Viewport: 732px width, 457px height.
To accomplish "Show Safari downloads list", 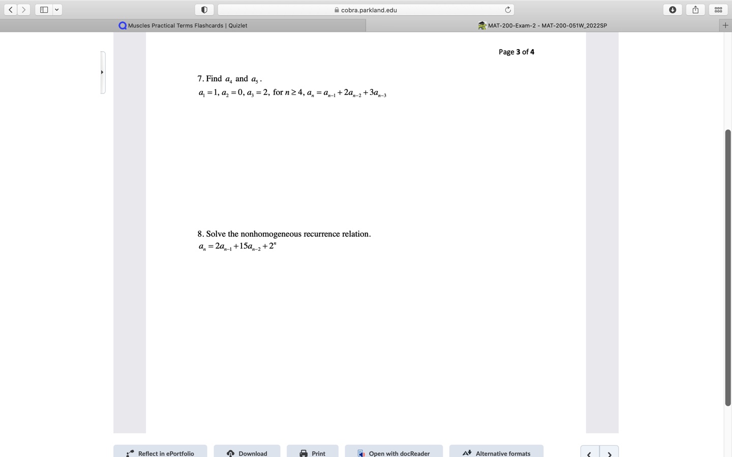I will (673, 10).
